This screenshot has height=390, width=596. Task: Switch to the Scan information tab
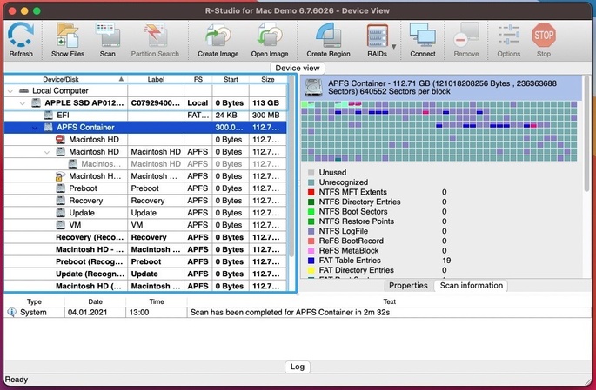(x=472, y=285)
